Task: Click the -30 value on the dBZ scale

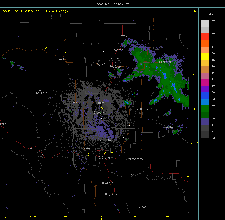Action: (214, 138)
